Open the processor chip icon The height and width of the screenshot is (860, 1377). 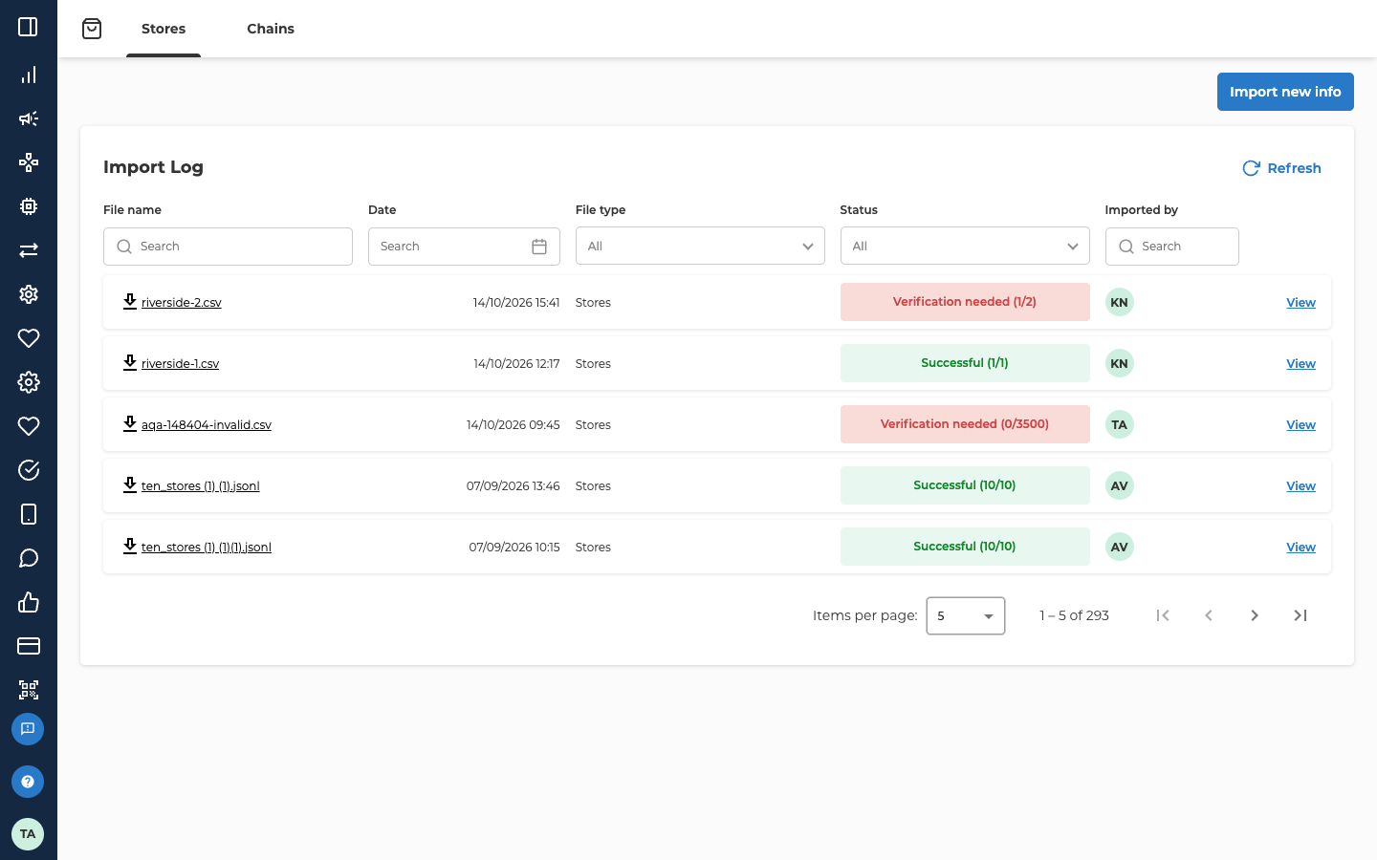(29, 206)
